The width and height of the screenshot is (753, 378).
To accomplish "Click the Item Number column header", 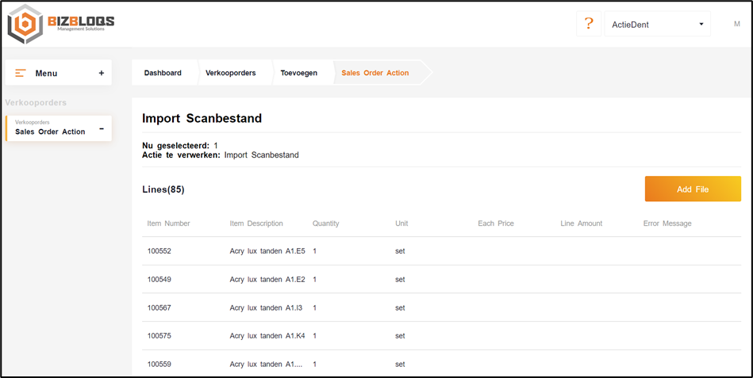I will 168,223.
